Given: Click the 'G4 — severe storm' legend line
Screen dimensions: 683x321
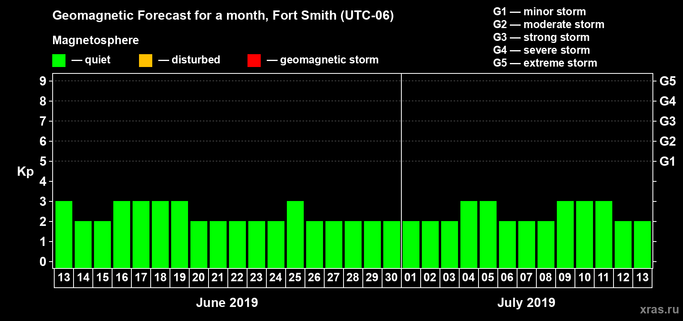Looking at the screenshot, I should pos(542,50).
